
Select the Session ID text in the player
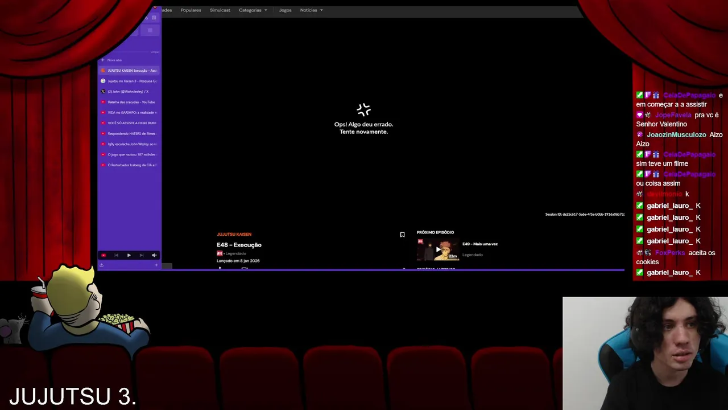(585, 214)
